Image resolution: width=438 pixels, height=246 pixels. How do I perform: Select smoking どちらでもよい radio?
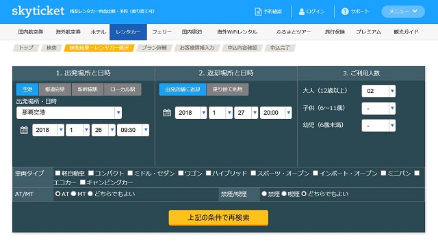coord(304,193)
